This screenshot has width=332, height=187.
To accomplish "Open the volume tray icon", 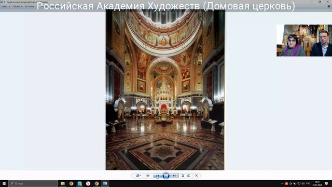I will pos(303,183).
